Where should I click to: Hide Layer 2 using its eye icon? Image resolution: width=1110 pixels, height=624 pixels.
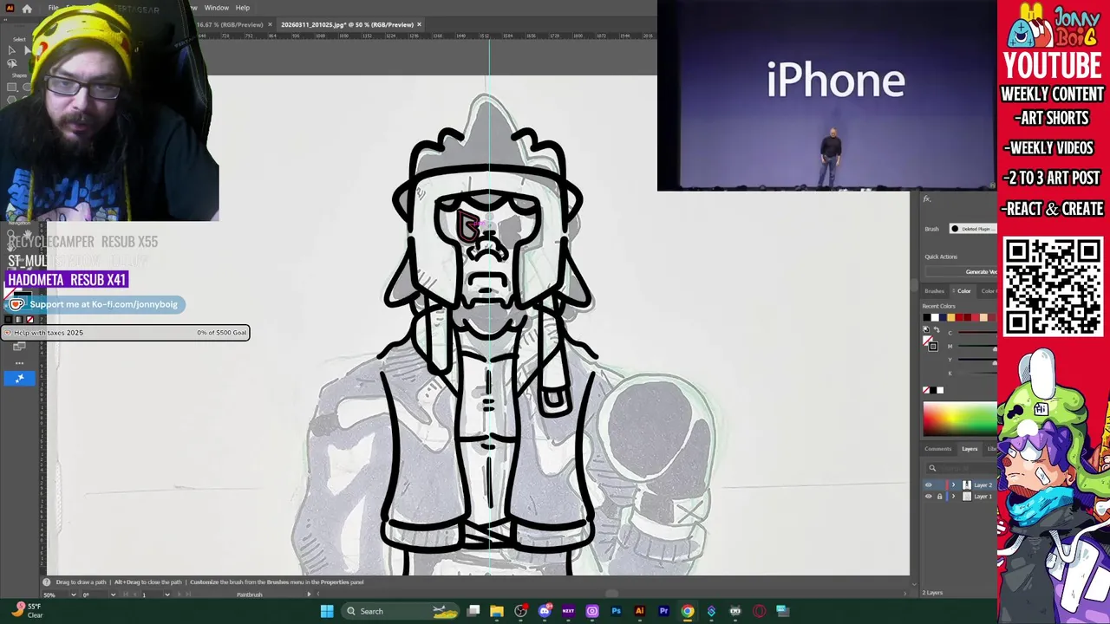point(929,485)
